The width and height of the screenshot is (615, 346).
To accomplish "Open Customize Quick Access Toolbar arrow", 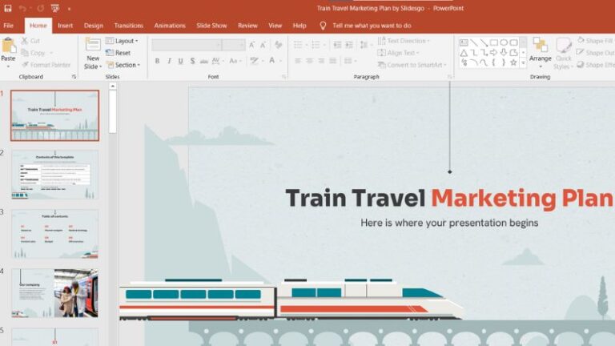I will pos(70,9).
